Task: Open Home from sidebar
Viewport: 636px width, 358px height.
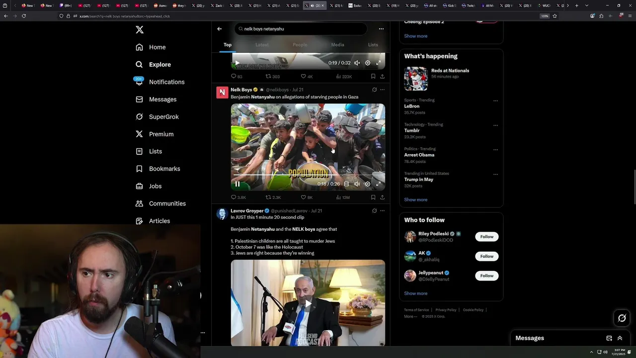Action: pos(151,47)
